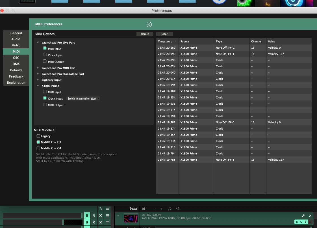The height and width of the screenshot is (228, 317).
Task: Switch to the OSC preferences tab
Action: pyautogui.click(x=16, y=58)
